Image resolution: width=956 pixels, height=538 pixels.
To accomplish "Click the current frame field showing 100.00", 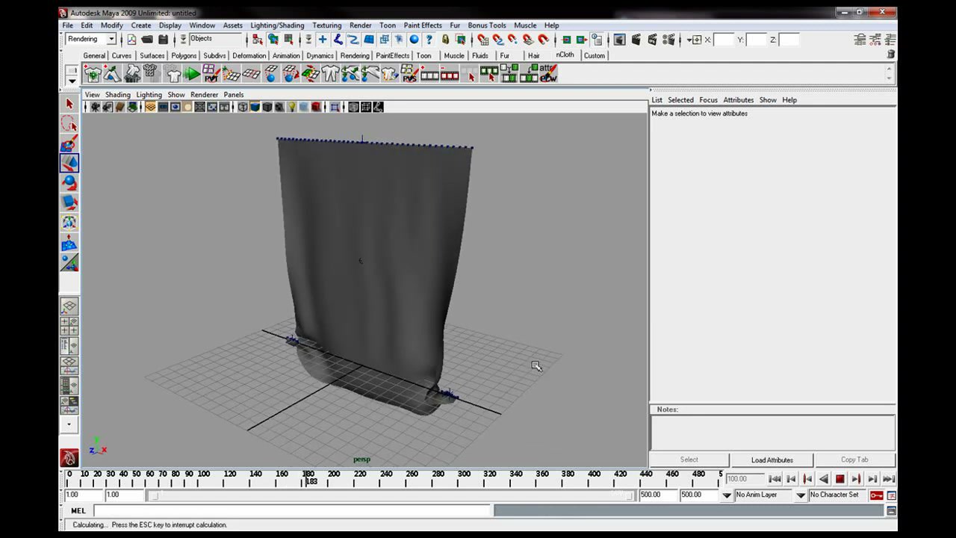I will [743, 480].
